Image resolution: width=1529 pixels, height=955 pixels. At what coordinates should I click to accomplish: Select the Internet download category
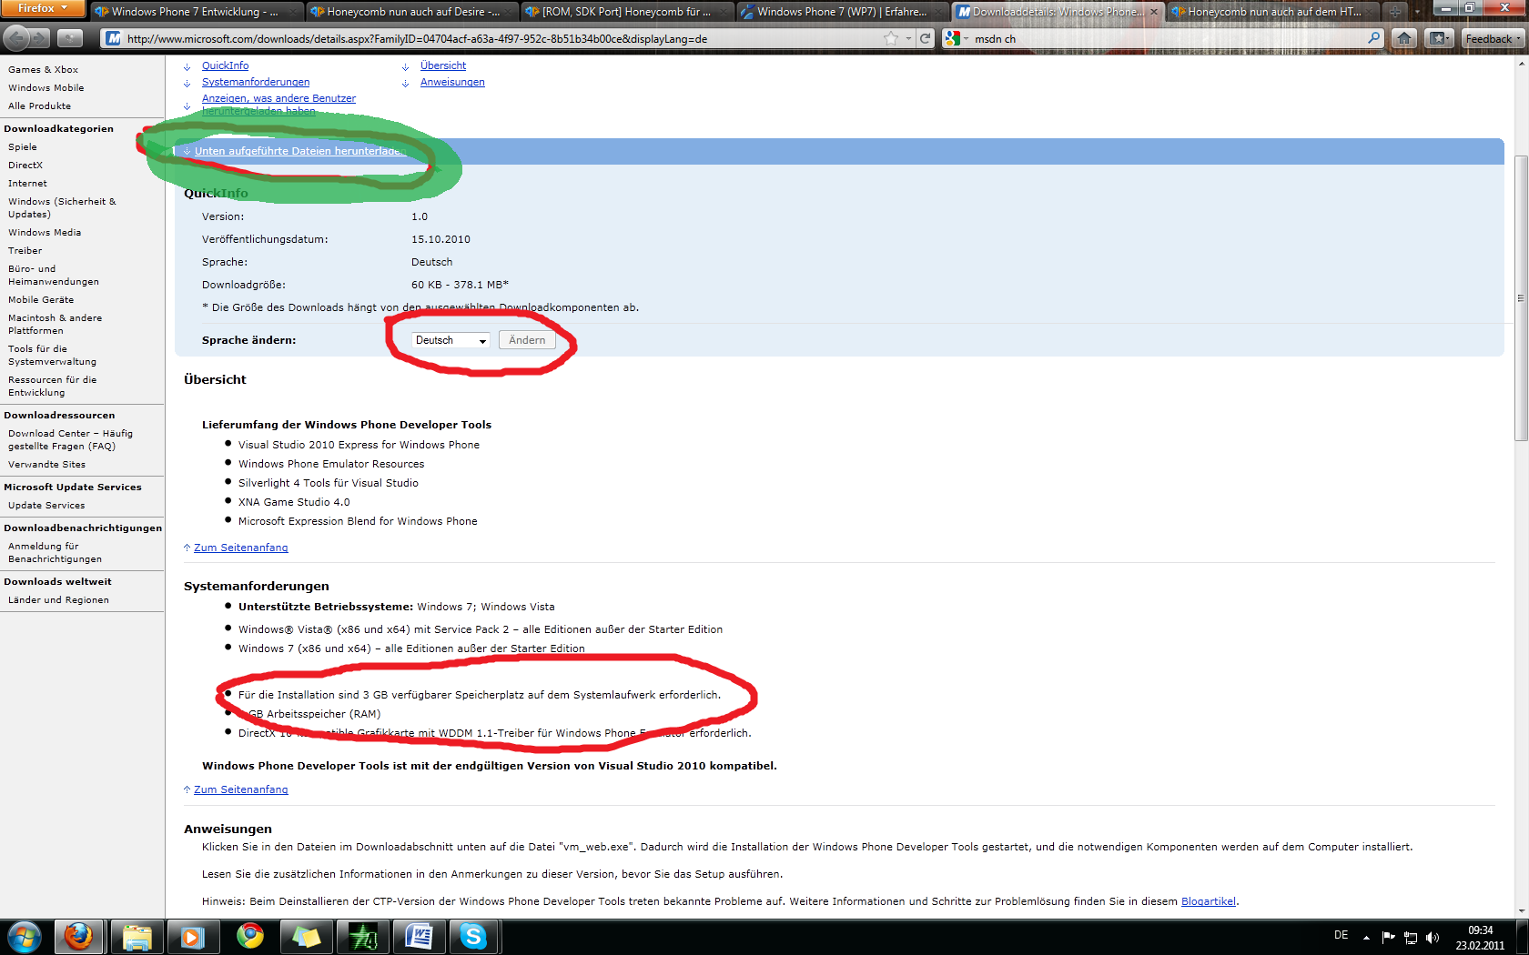pyautogui.click(x=27, y=183)
